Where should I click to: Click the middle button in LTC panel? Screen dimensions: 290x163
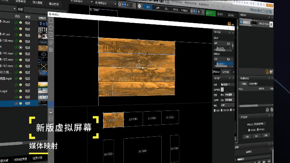[x=256, y=136]
